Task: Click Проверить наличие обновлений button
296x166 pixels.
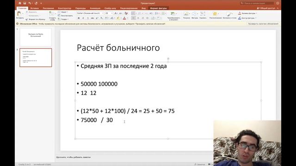Action: [263, 24]
